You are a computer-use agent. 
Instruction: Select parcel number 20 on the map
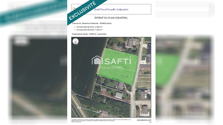127,76
